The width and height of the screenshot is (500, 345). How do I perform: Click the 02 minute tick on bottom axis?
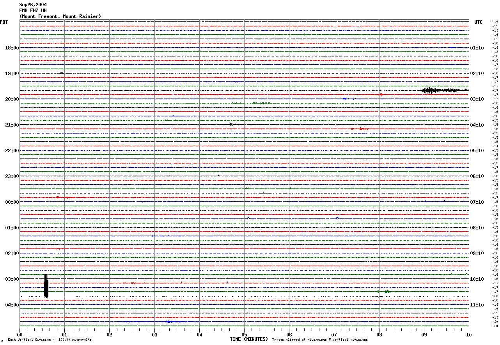[x=109, y=334]
